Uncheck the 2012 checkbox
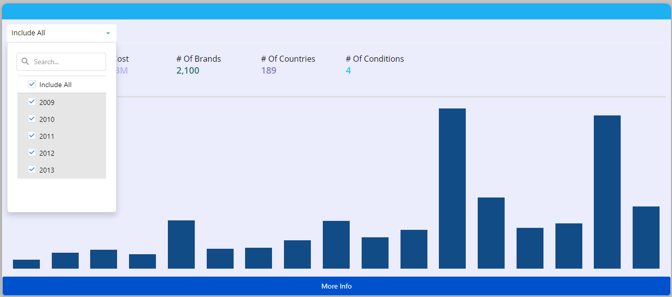The image size is (672, 297). click(x=32, y=152)
